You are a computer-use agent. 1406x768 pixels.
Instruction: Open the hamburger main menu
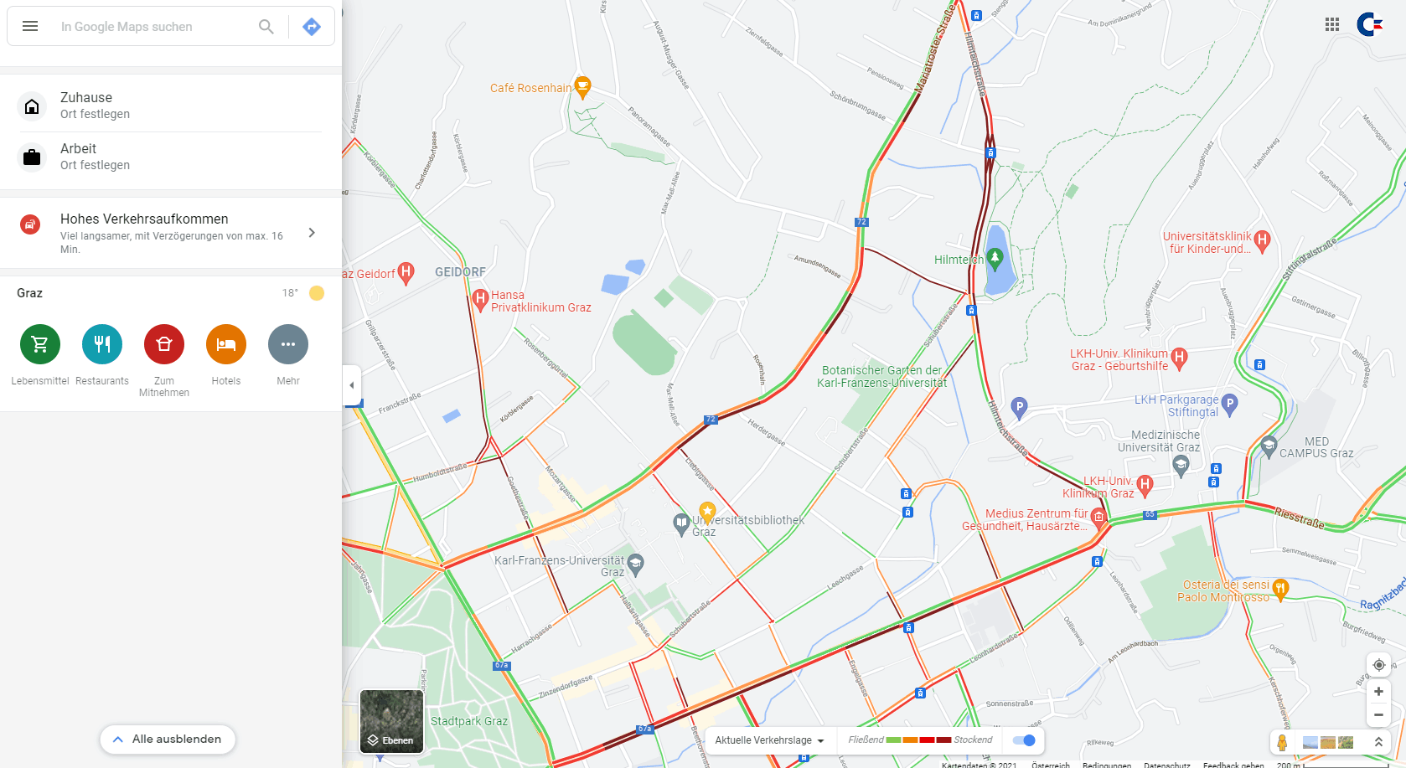[30, 26]
